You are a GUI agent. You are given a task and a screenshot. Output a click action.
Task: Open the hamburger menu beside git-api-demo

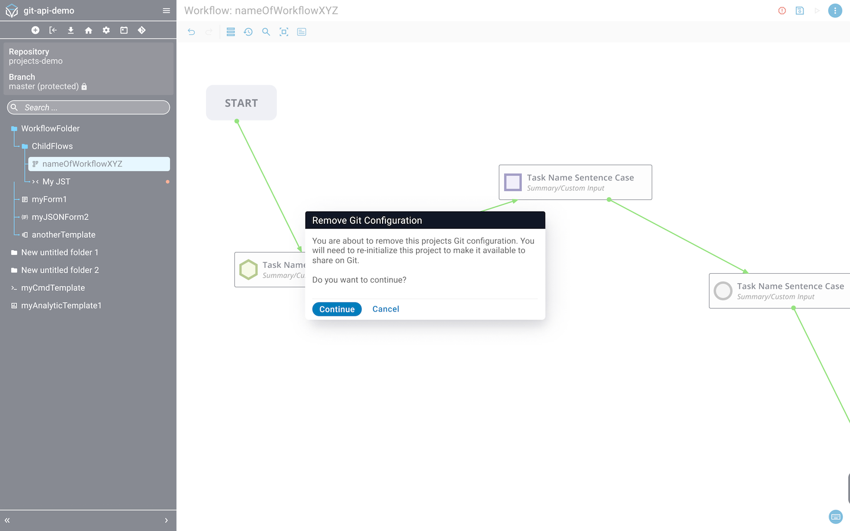pos(166,11)
